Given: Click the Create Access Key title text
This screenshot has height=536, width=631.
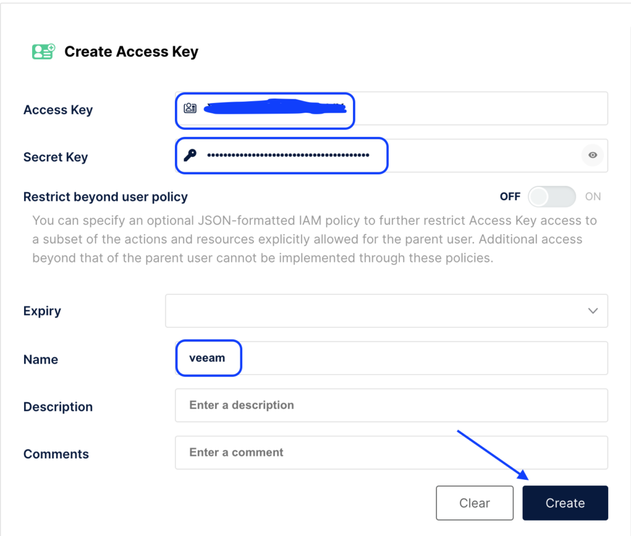Looking at the screenshot, I should [x=131, y=52].
